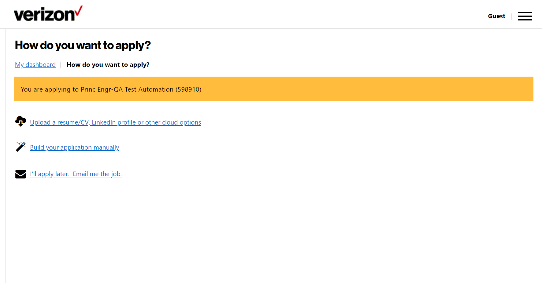This screenshot has height=283, width=542.
Task: Click the How do you want to apply? heading
Action: pyautogui.click(x=83, y=45)
